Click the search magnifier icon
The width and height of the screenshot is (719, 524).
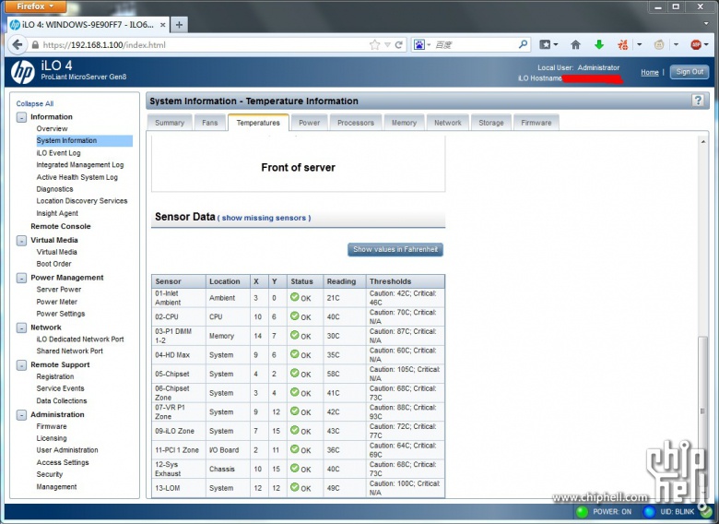coord(523,44)
